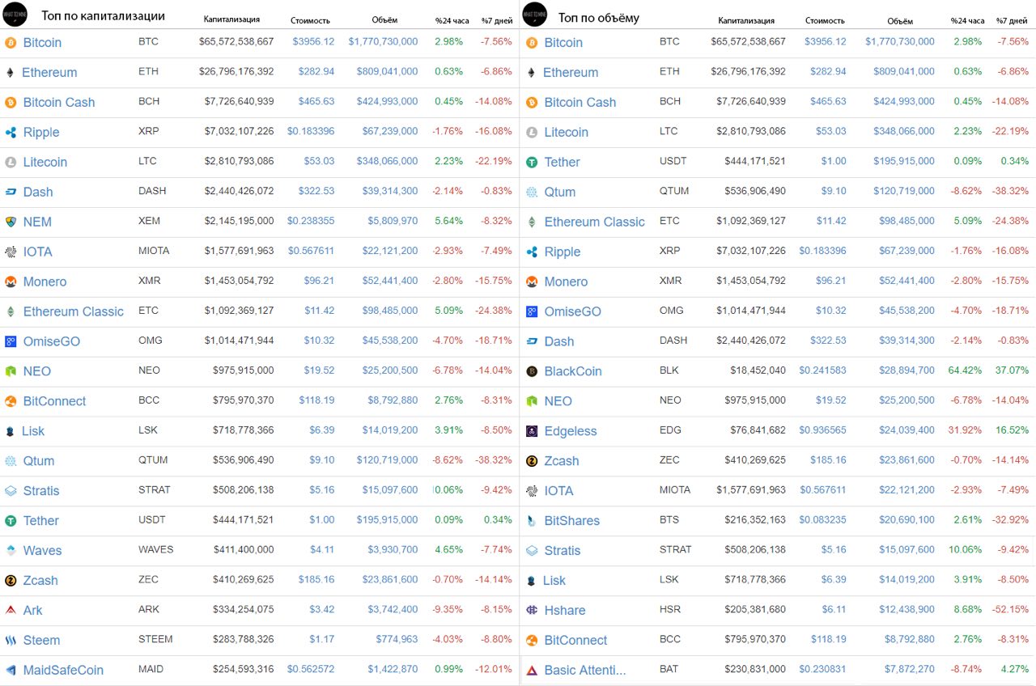Click Ethereum icon in the capitalization table
The height and width of the screenshot is (686, 1036).
(11, 72)
